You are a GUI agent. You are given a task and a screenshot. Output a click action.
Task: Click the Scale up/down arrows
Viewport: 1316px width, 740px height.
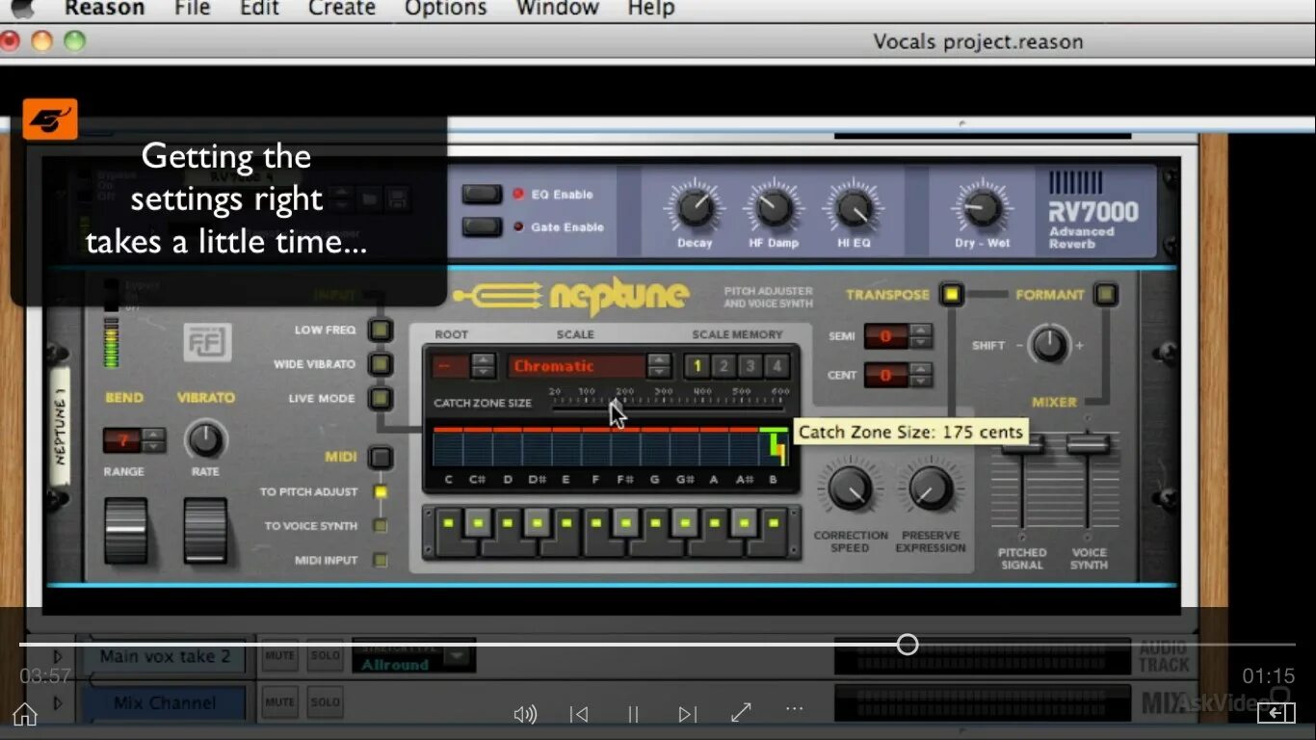659,366
